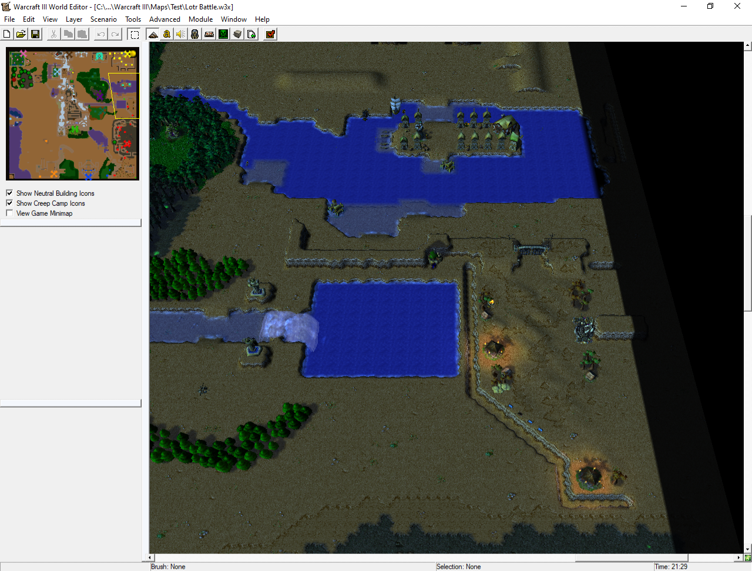Launch Test Map with the checkmark icon

point(270,34)
